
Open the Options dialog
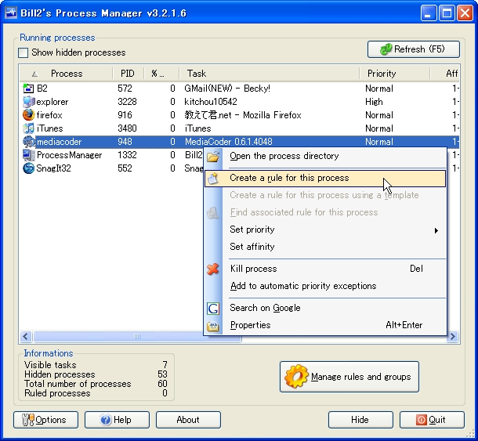(x=45, y=420)
